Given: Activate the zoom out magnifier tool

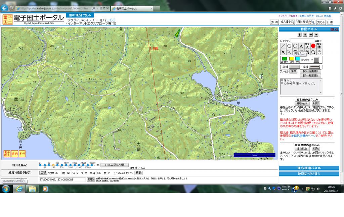Looking at the screenshot, I should tap(313, 52).
